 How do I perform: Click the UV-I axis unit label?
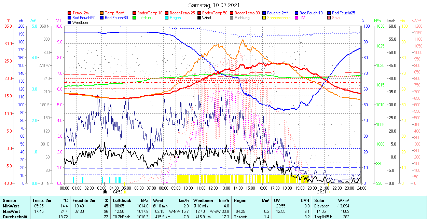tap(57, 21)
